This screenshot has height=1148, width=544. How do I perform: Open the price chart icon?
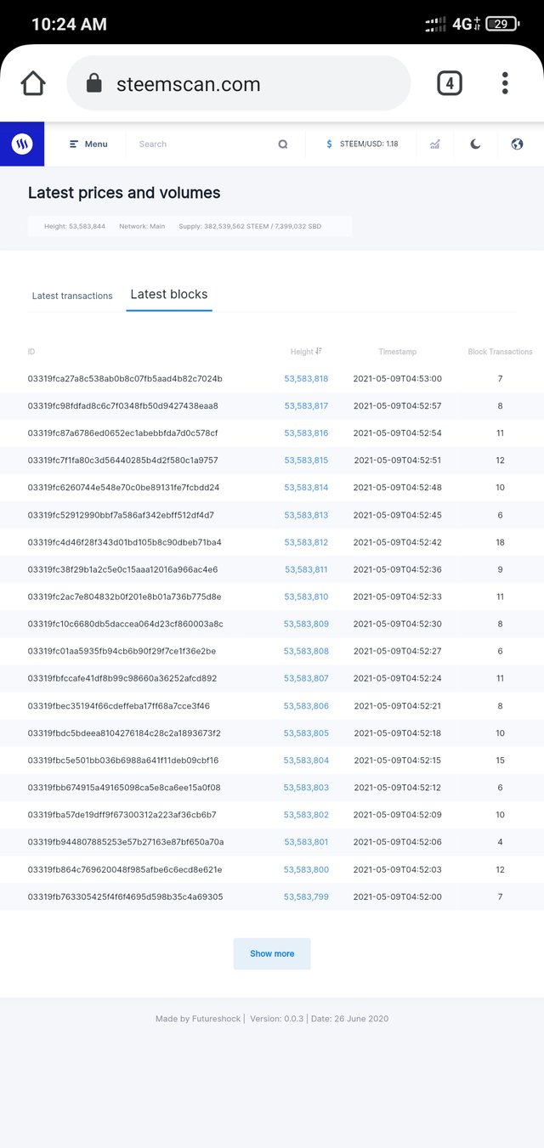[435, 144]
